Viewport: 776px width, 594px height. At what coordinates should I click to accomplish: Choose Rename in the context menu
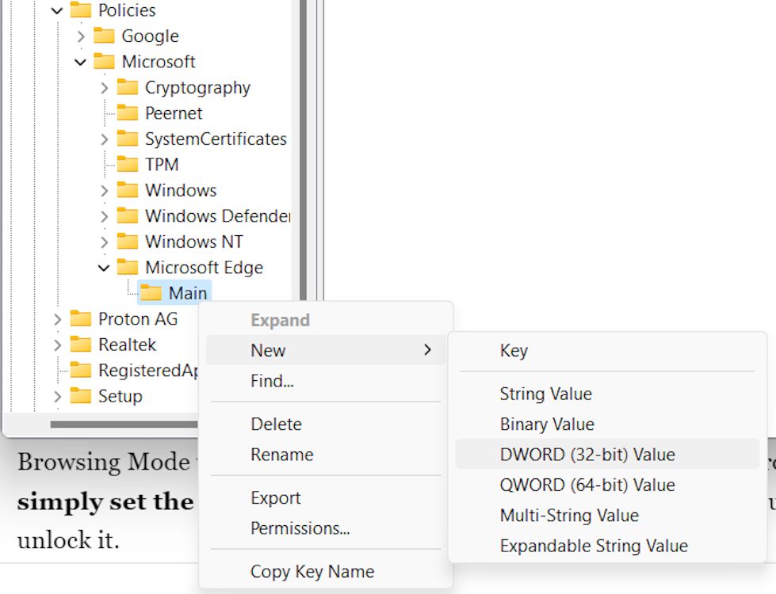click(326, 455)
